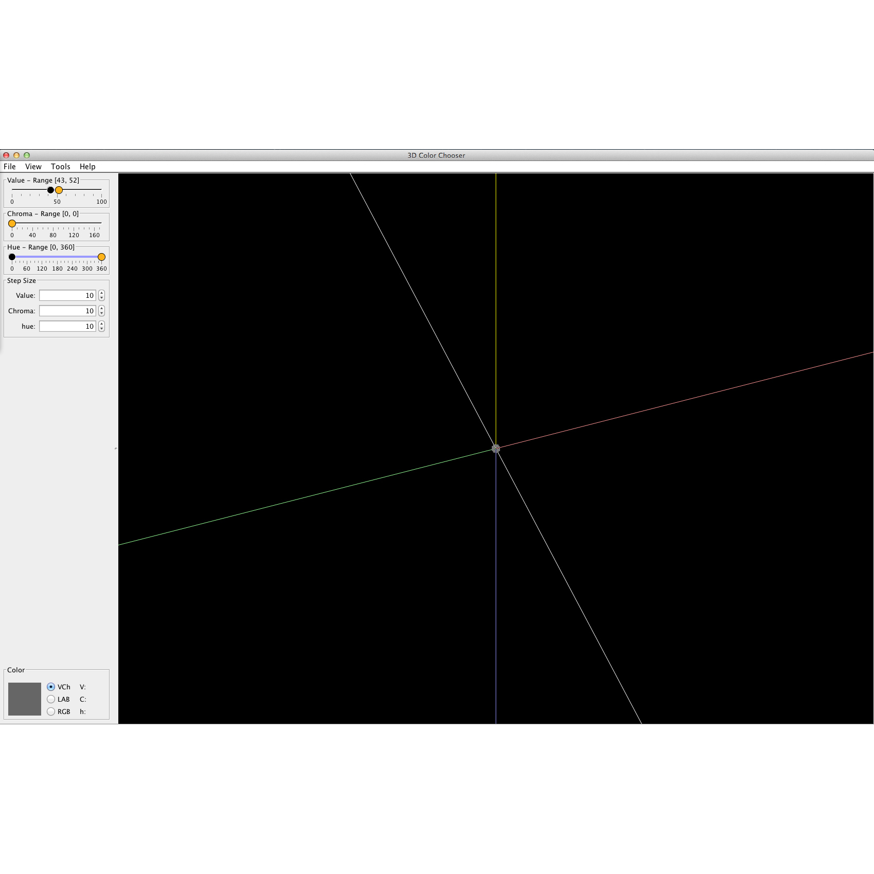Open the Help menu
The image size is (874, 874).
click(x=87, y=167)
